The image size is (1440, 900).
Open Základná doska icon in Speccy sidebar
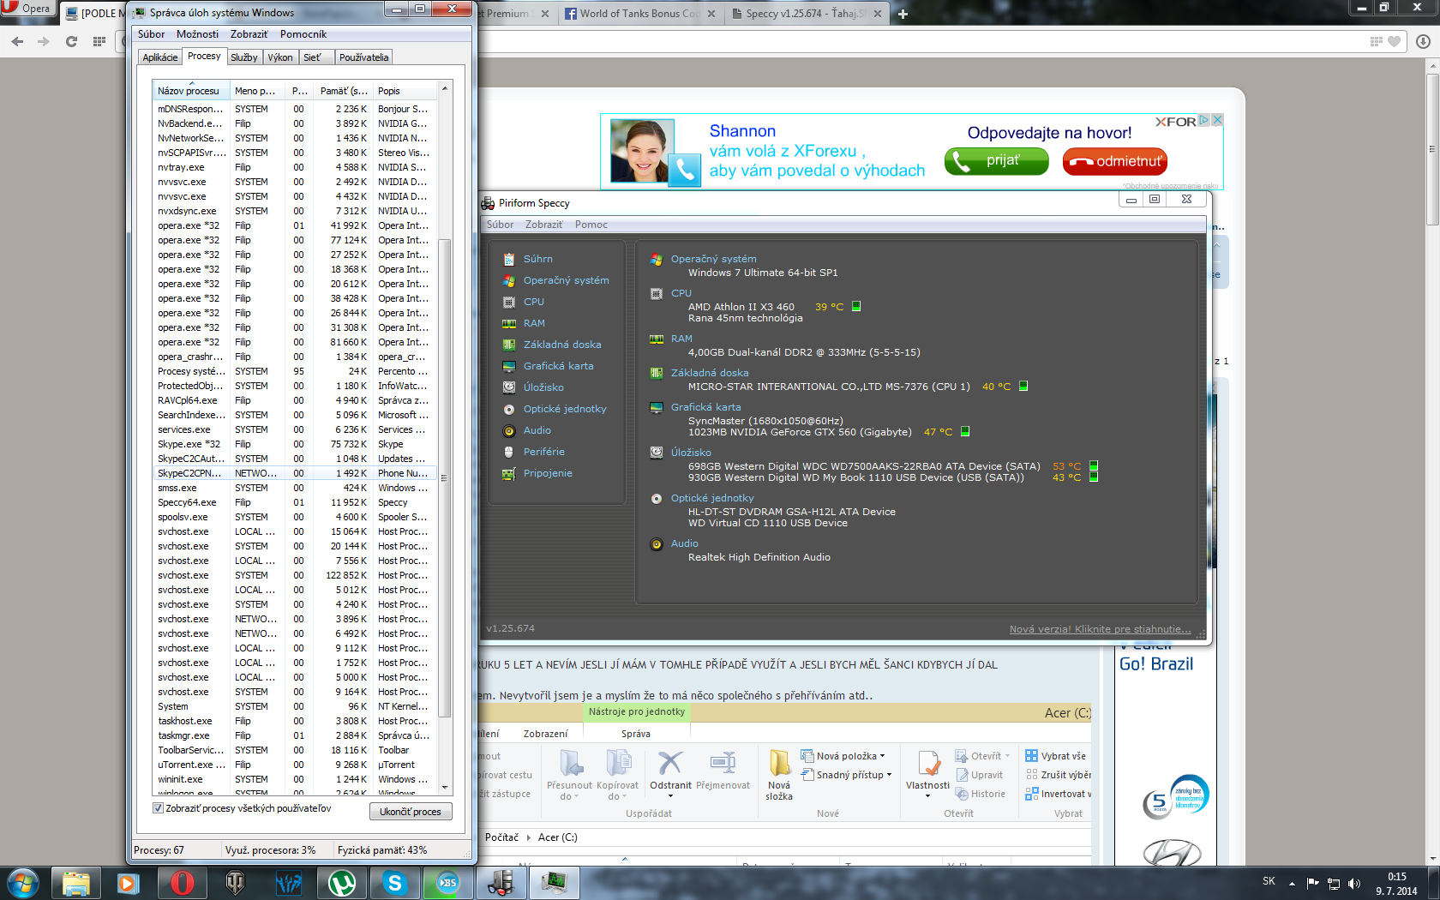[509, 345]
